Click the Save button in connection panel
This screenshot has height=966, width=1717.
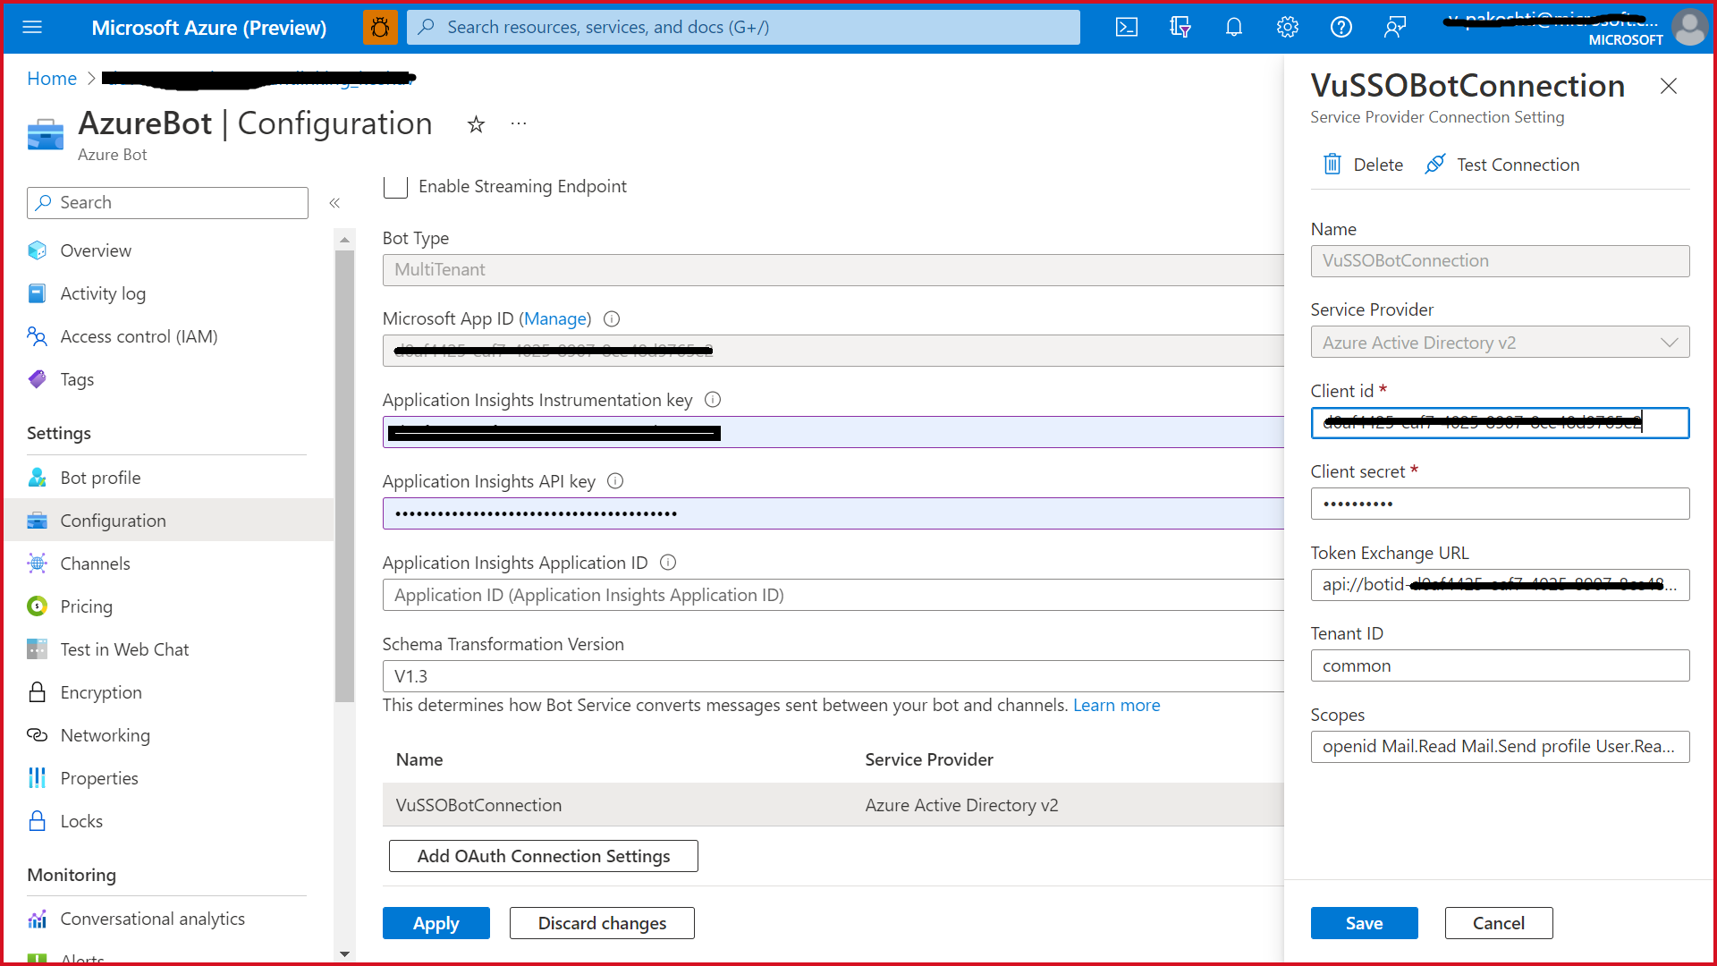[1365, 922]
